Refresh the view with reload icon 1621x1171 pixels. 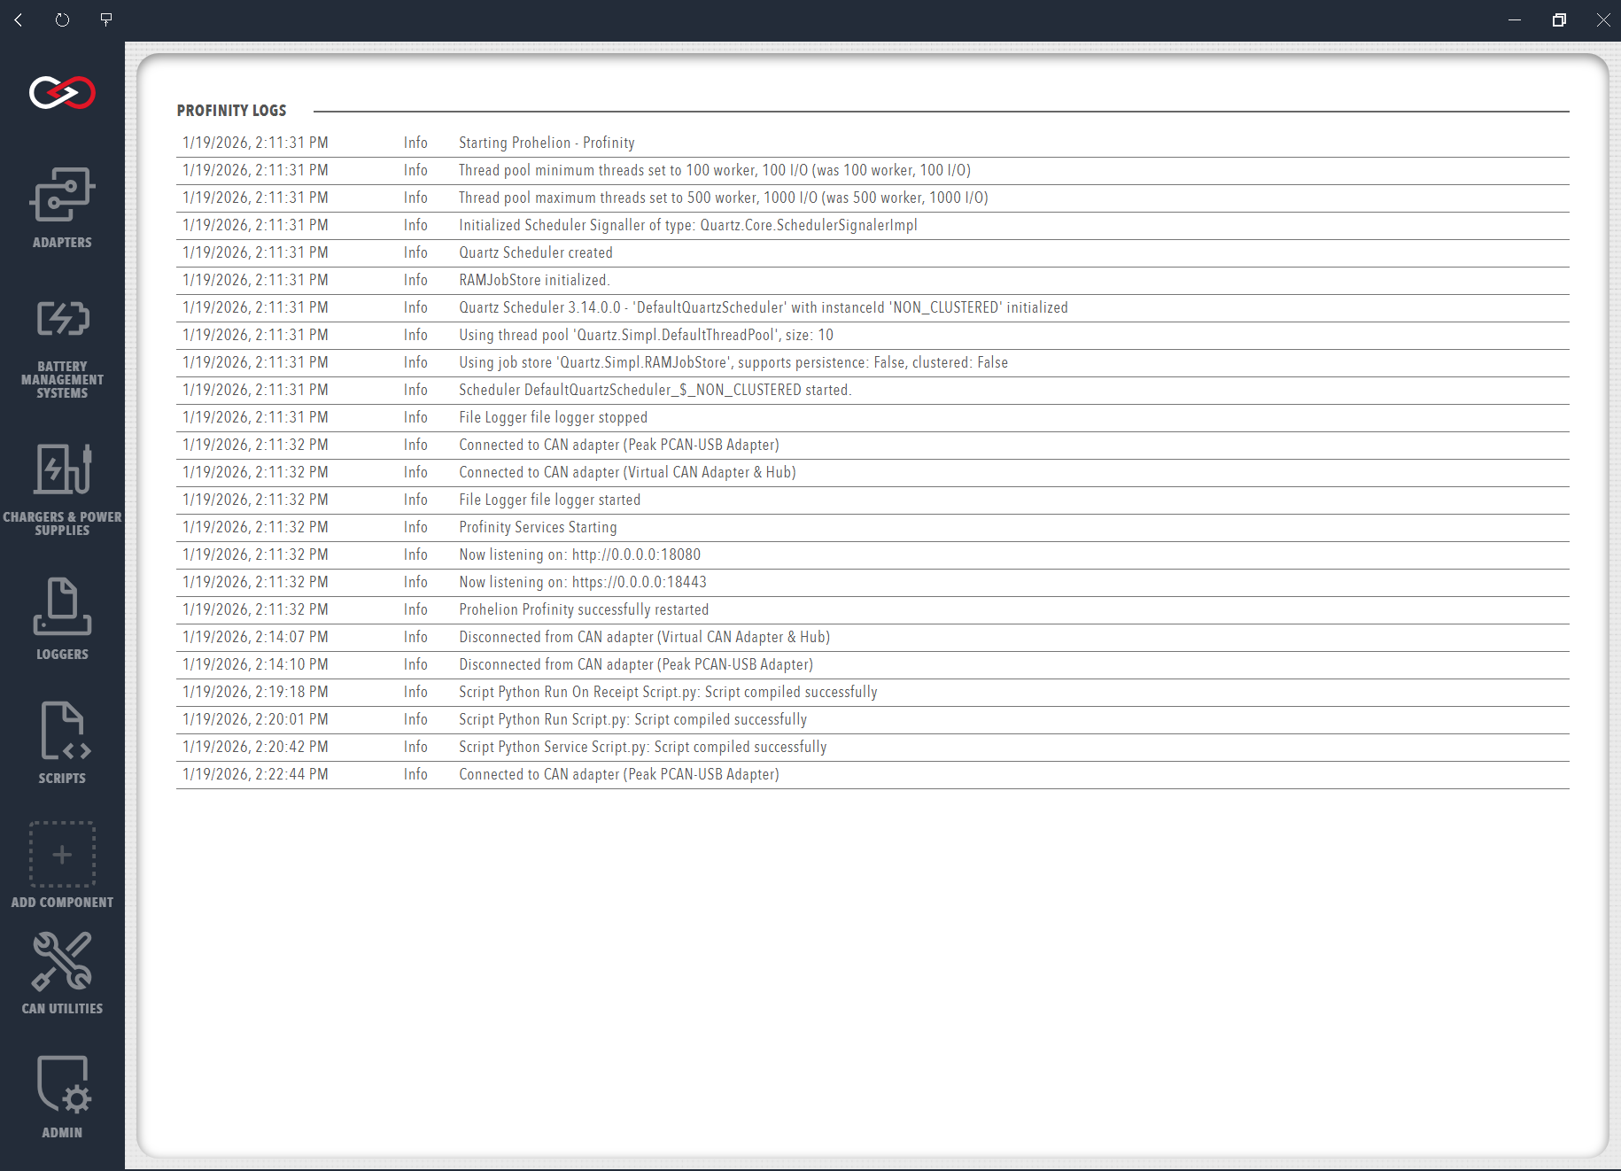[x=62, y=19]
